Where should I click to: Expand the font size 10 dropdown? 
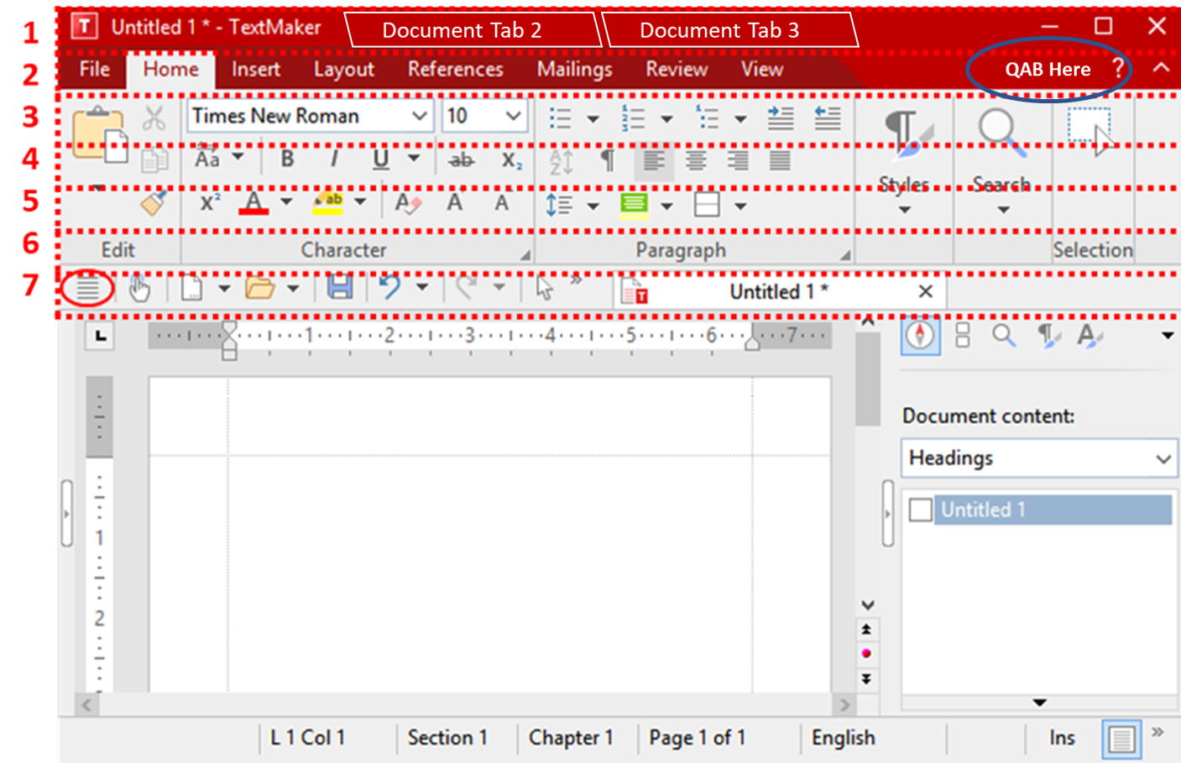click(x=513, y=116)
